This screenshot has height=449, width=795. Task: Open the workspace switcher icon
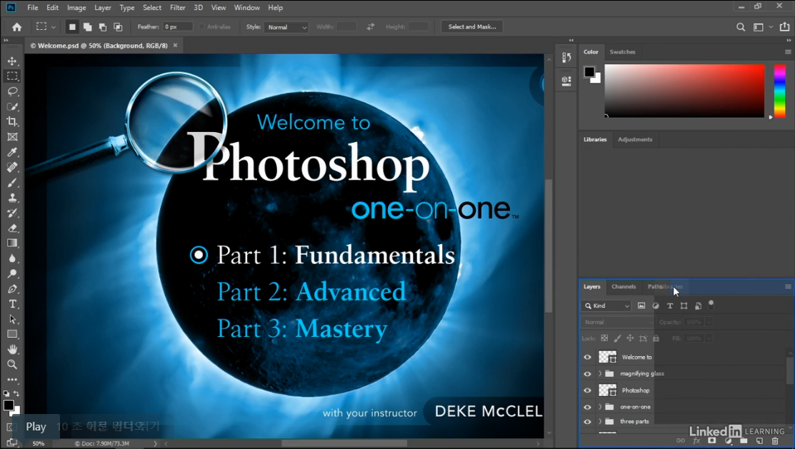click(x=759, y=27)
